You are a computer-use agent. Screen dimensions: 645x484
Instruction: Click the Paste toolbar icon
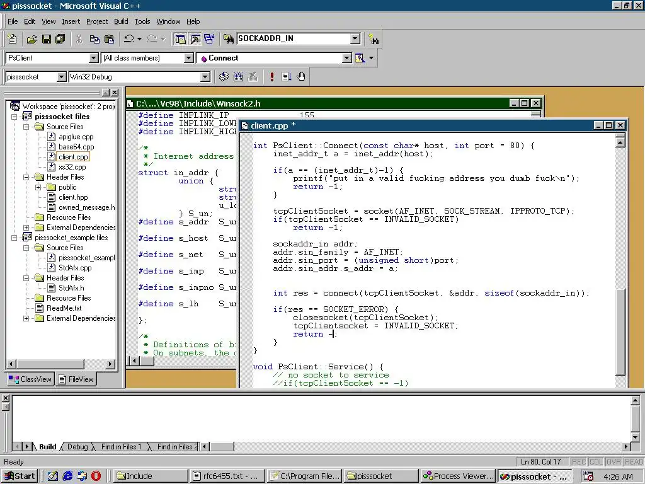[x=109, y=38]
